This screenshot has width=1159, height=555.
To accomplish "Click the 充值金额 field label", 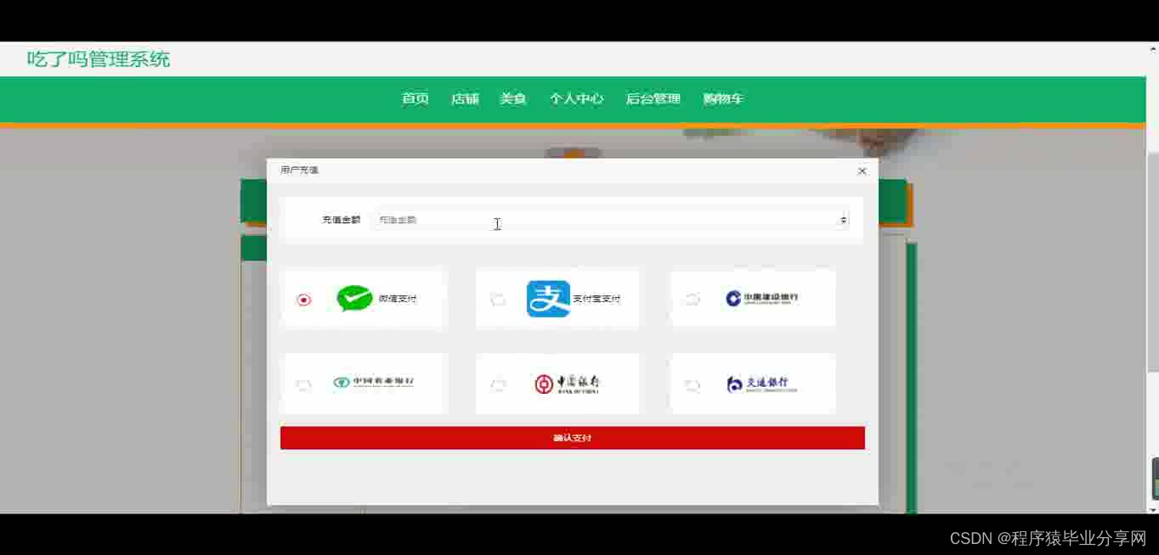I will [x=341, y=220].
